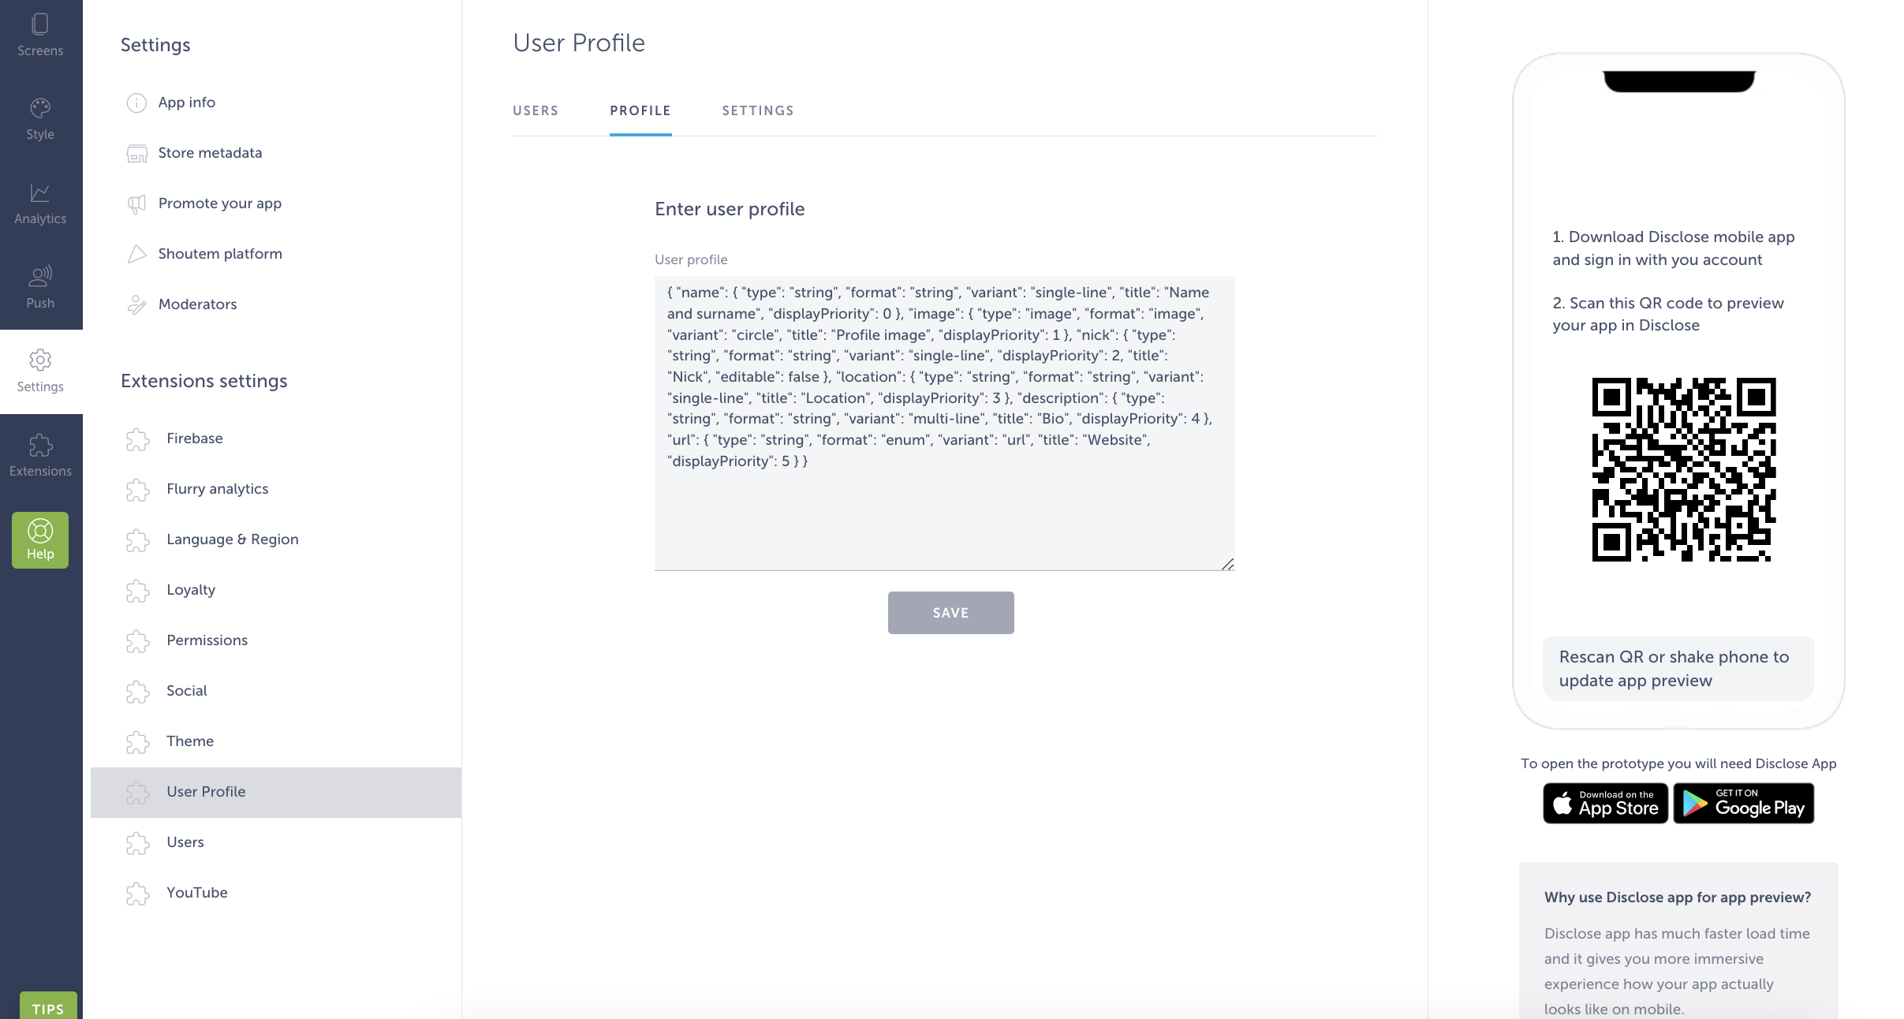The height and width of the screenshot is (1019, 1904).
Task: Click the Store metadata shop icon
Action: (136, 153)
